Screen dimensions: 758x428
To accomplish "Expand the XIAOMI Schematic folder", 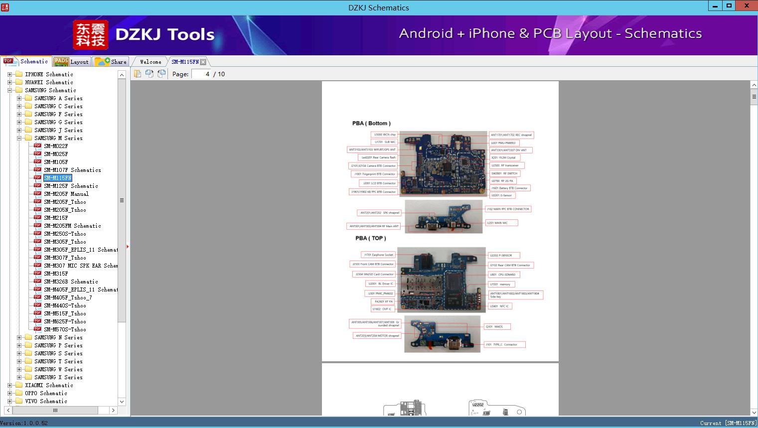I will [x=9, y=385].
